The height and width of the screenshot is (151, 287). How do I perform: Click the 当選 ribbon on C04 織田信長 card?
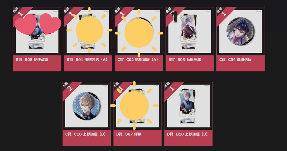pyautogui.click(x=224, y=15)
